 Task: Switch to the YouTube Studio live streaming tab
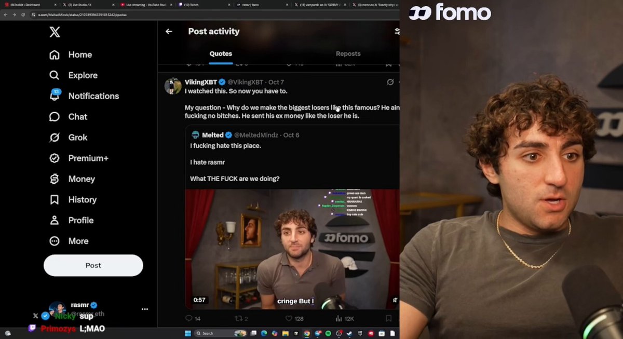coord(145,5)
